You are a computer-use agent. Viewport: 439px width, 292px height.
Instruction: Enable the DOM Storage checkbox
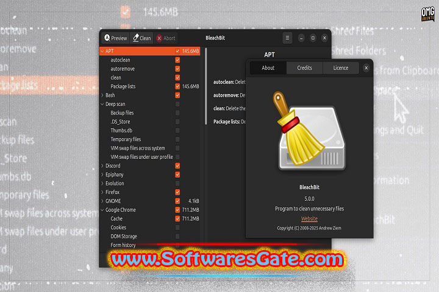coord(177,237)
